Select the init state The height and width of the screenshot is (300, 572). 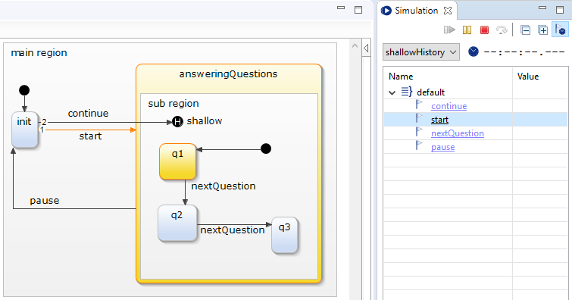24,130
